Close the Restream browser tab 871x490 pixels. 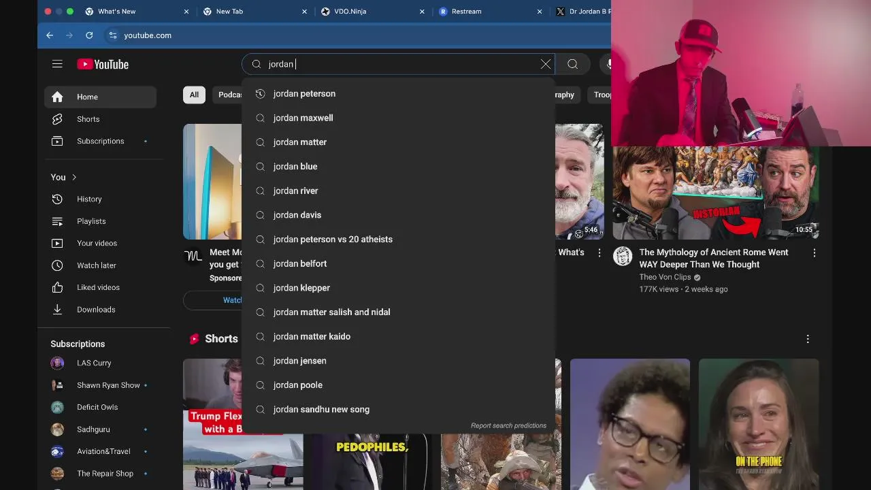tap(540, 12)
